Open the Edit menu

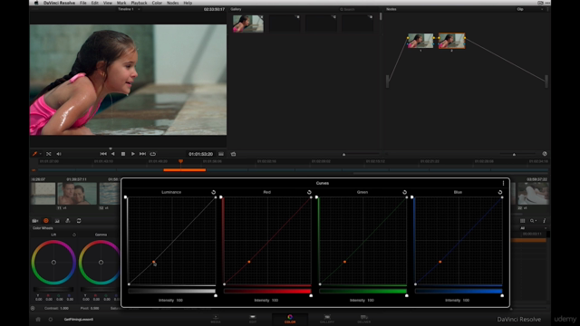click(95, 3)
